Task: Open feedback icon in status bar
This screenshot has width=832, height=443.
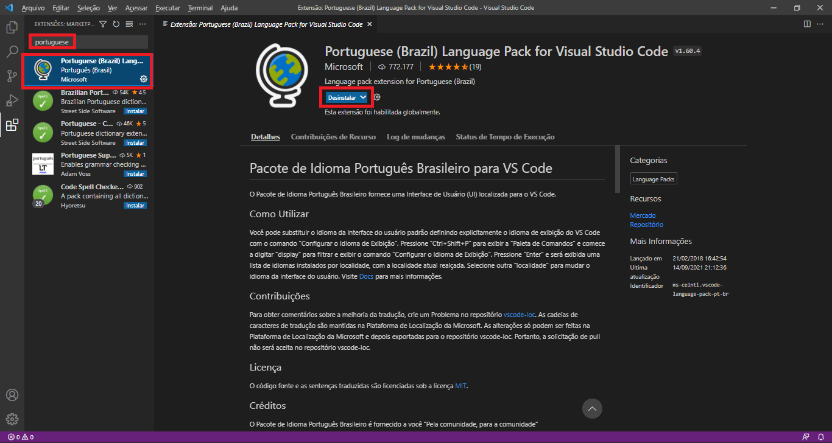Action: tap(806, 437)
